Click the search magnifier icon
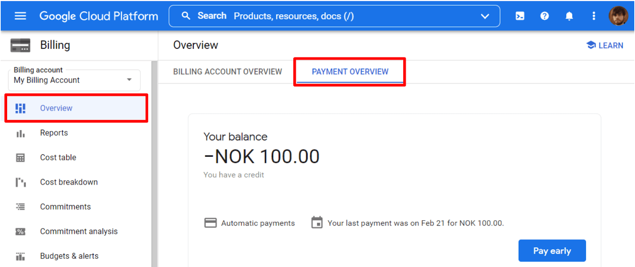Viewport: 635px width, 267px height. point(186,16)
